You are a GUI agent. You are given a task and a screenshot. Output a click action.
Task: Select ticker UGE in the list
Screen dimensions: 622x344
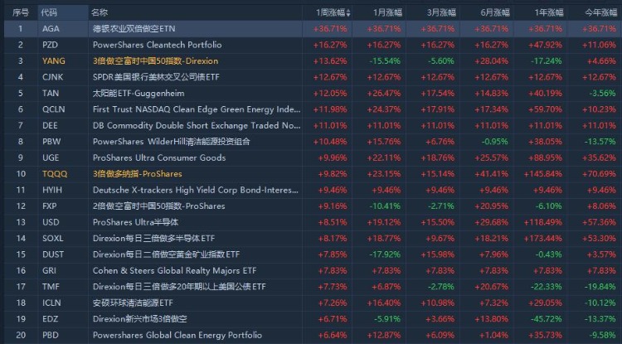[51, 157]
